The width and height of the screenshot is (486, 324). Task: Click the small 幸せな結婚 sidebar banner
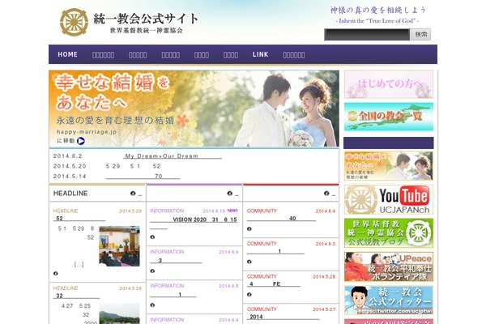pos(389,166)
